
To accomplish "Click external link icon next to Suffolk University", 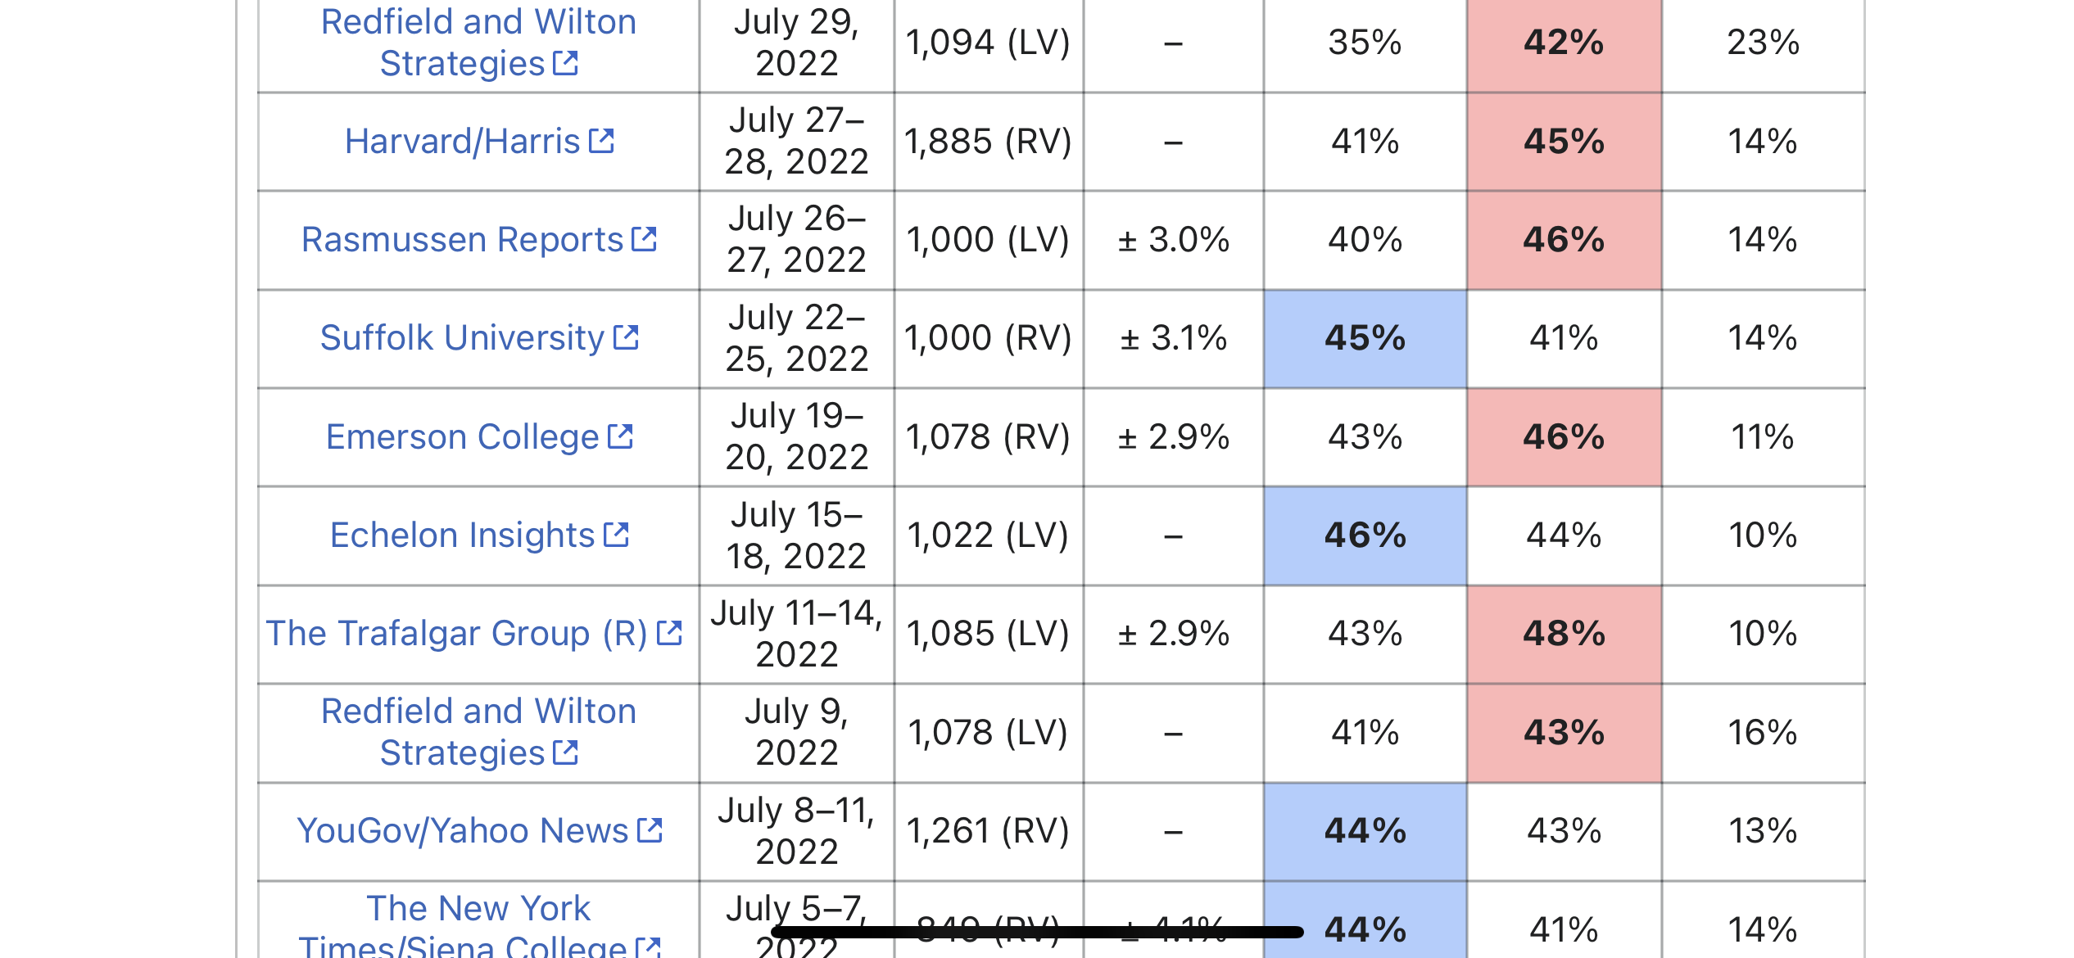I will [x=626, y=337].
